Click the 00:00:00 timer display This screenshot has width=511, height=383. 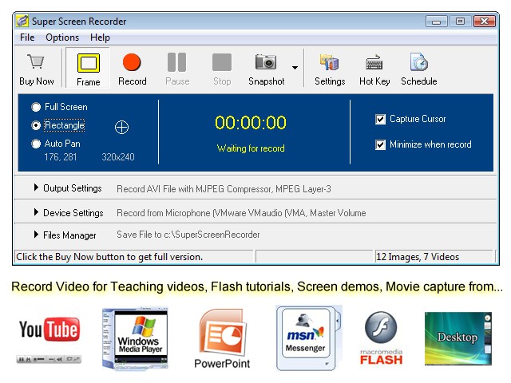pyautogui.click(x=251, y=123)
